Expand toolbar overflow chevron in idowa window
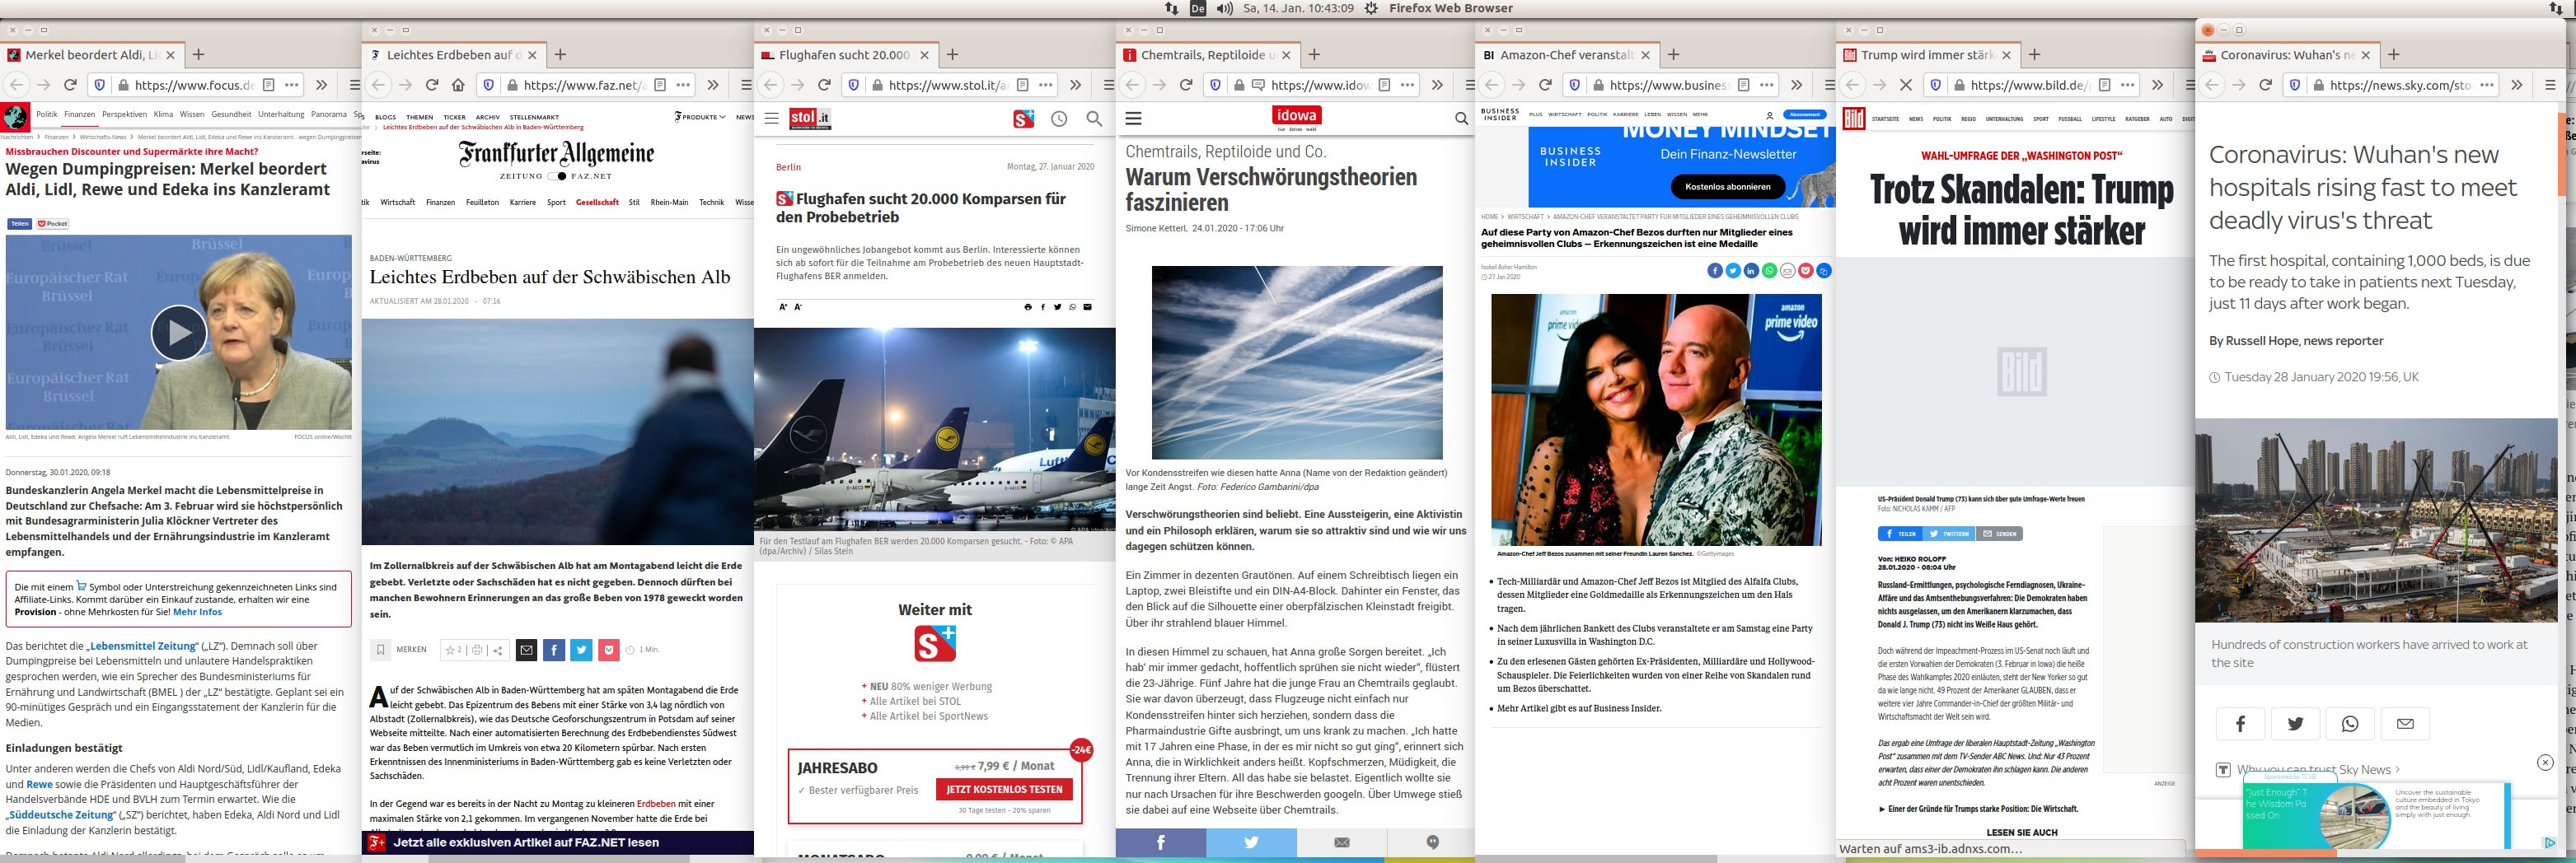2576x863 pixels. 1437,85
